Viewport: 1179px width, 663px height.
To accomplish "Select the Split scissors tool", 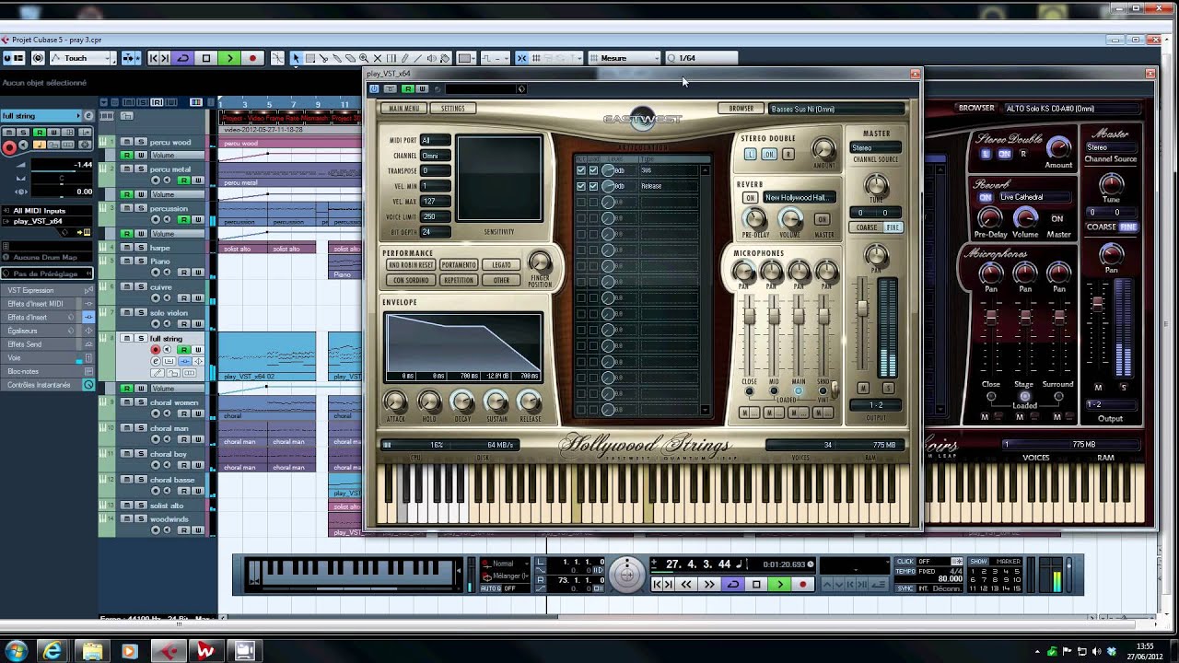I will pos(323,58).
